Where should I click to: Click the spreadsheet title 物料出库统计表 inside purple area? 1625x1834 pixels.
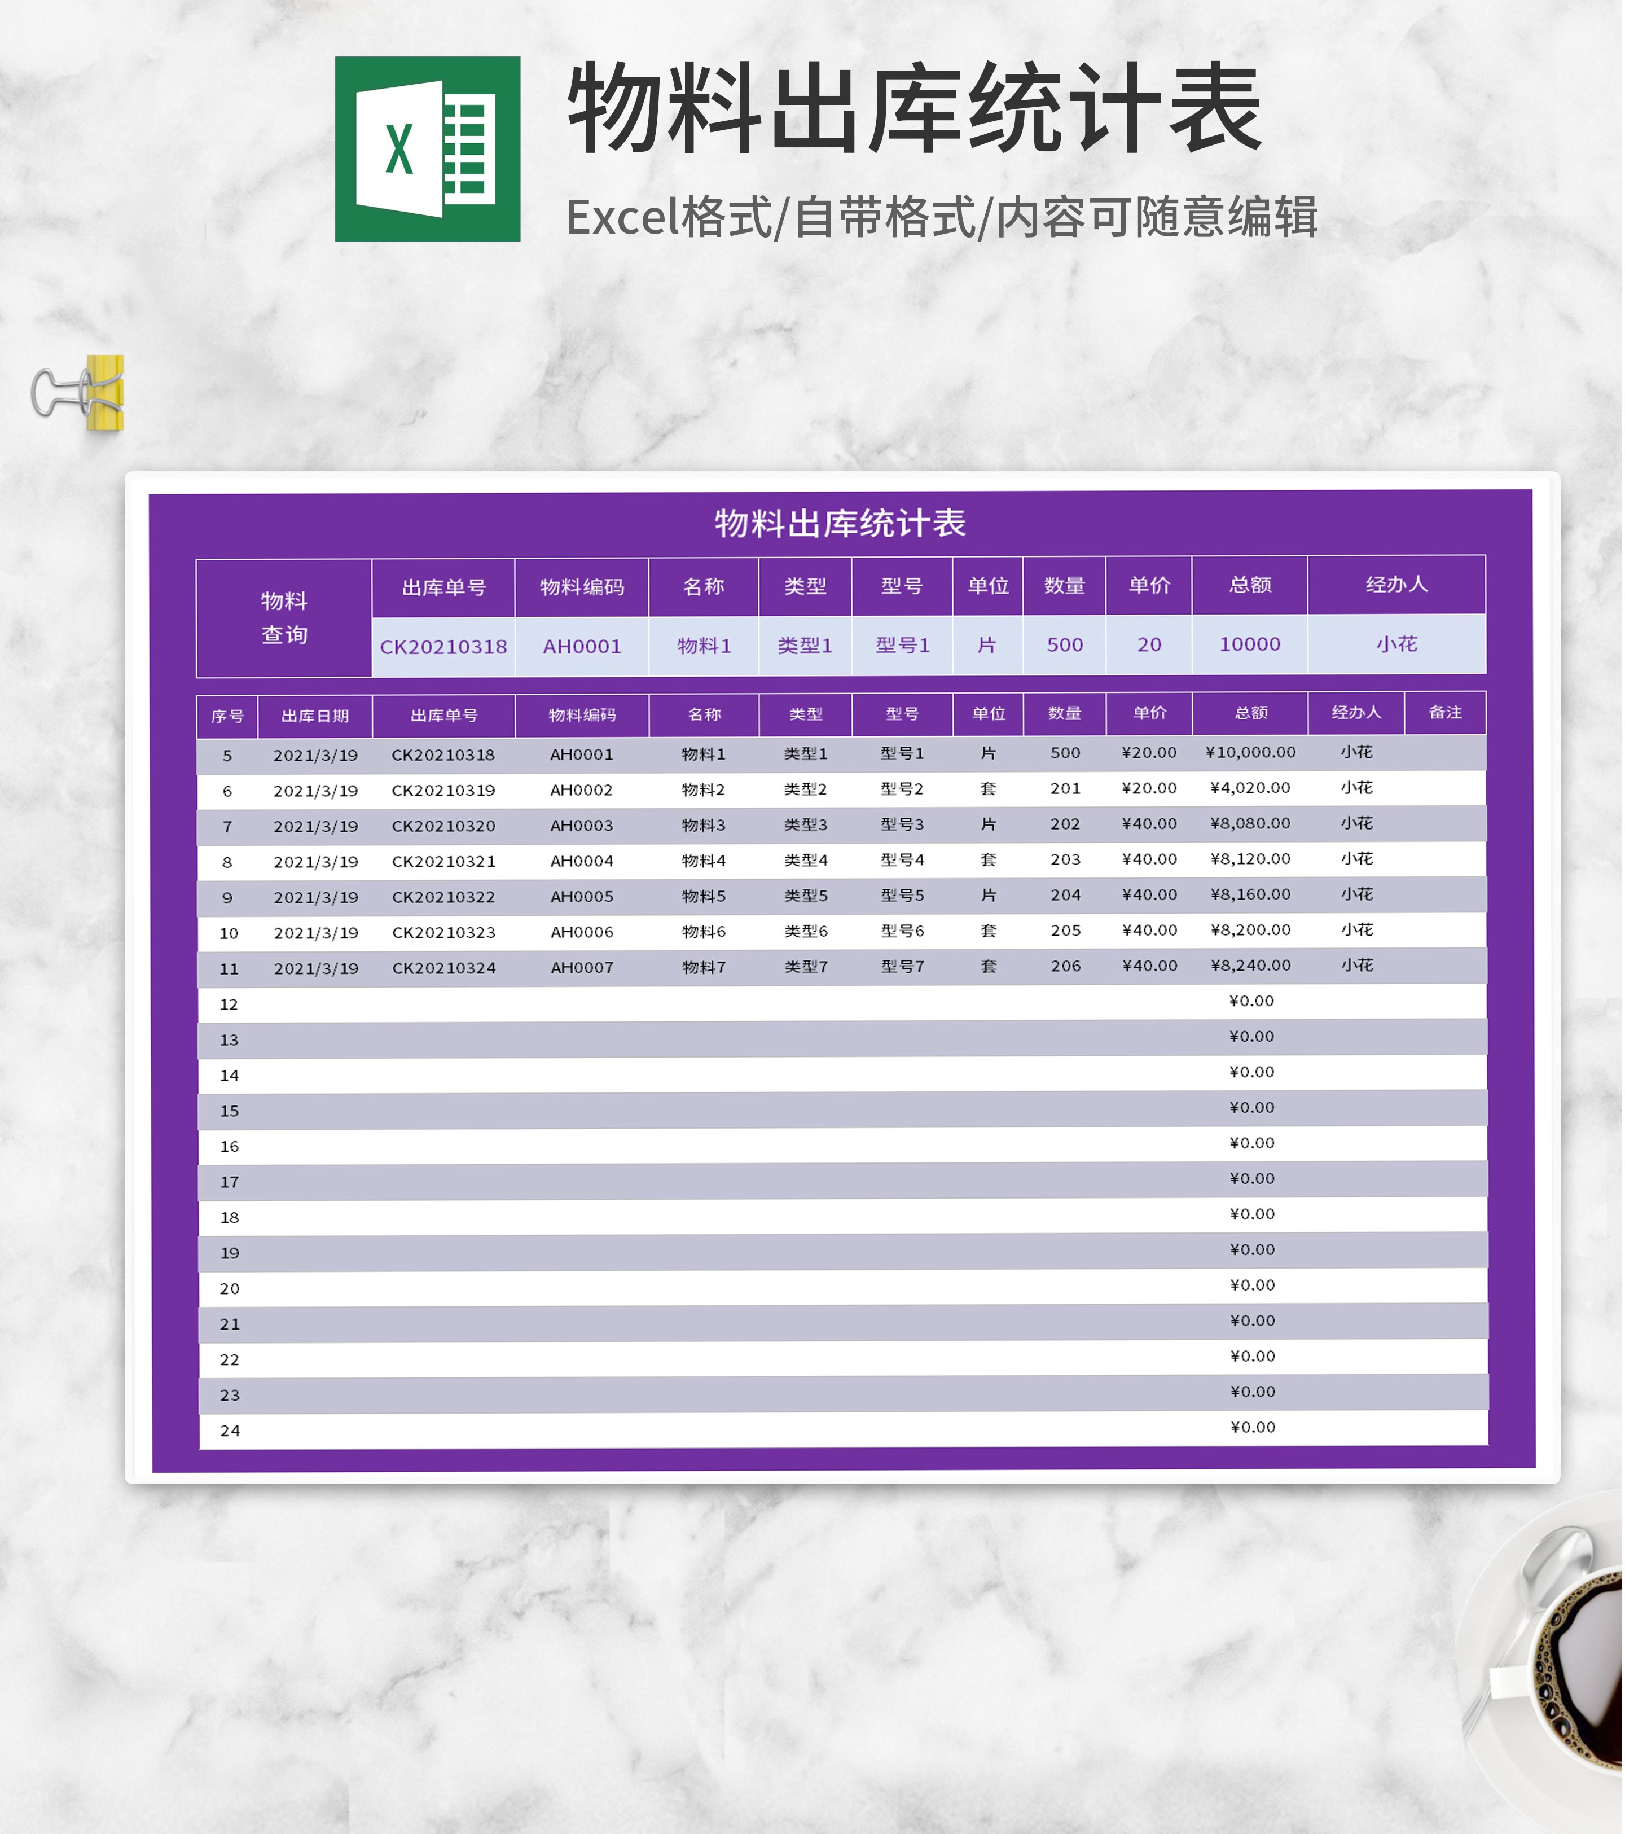click(840, 523)
